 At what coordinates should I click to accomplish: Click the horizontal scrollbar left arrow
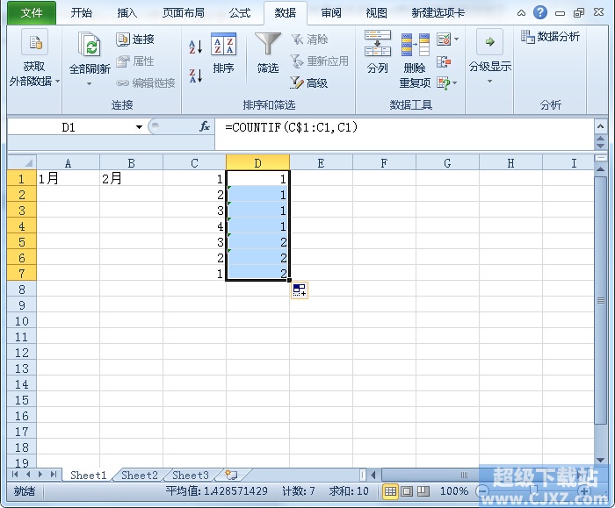click(373, 476)
